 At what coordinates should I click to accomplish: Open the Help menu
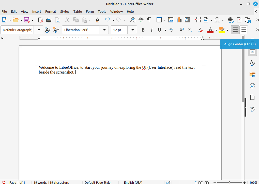(130, 11)
